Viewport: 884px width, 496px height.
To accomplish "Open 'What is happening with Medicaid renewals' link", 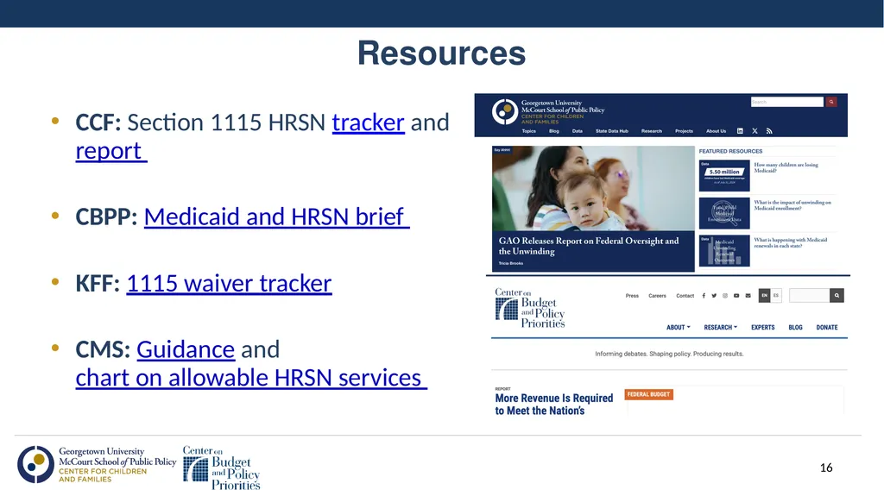I will (x=791, y=242).
